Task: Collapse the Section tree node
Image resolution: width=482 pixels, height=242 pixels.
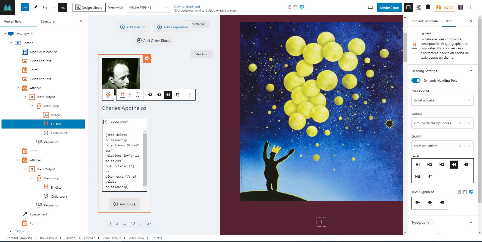Action: [11, 43]
